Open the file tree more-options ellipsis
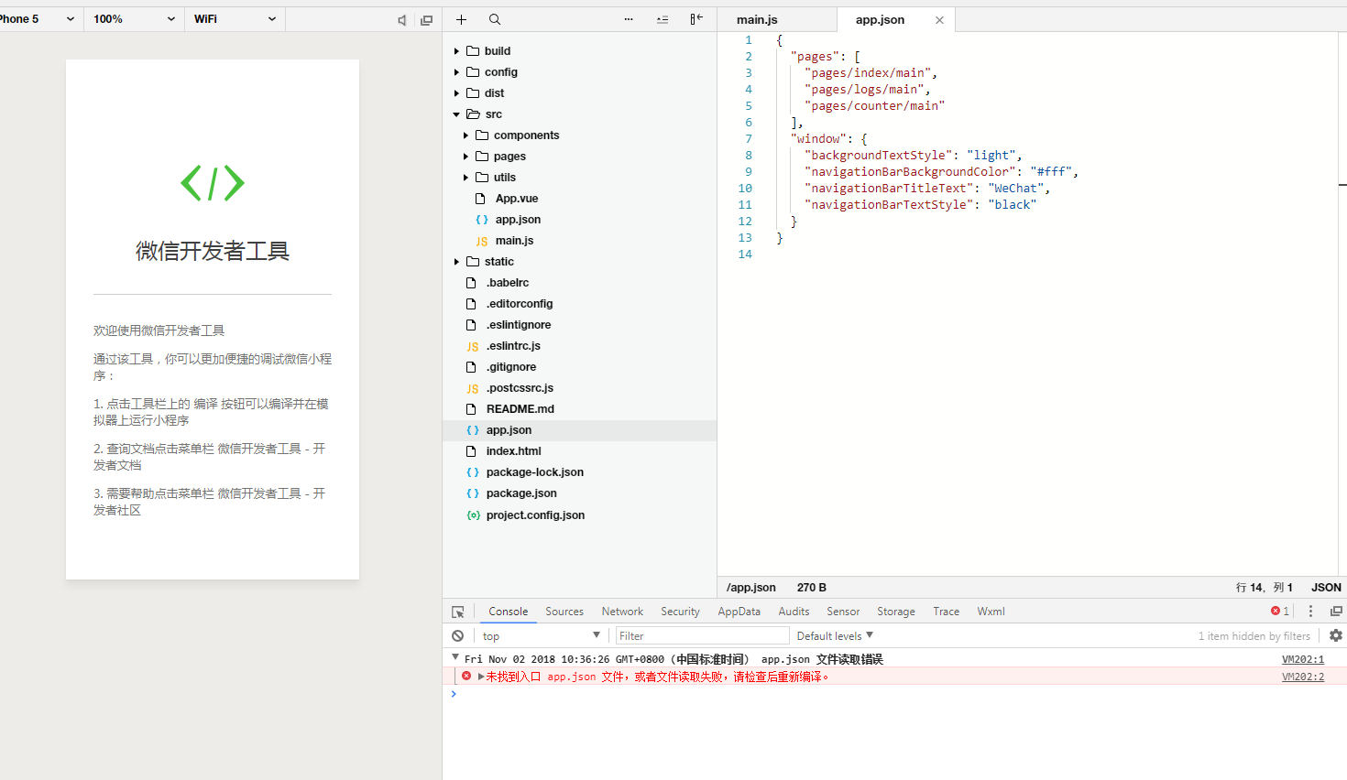Image resolution: width=1347 pixels, height=780 pixels. [629, 19]
